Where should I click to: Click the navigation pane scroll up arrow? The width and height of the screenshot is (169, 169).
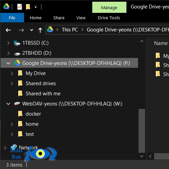(142, 41)
